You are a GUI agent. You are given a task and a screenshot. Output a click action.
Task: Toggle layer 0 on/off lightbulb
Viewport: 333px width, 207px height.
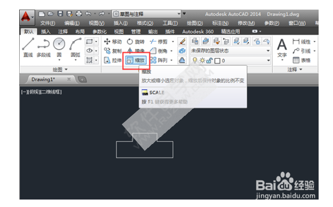pos(195,61)
